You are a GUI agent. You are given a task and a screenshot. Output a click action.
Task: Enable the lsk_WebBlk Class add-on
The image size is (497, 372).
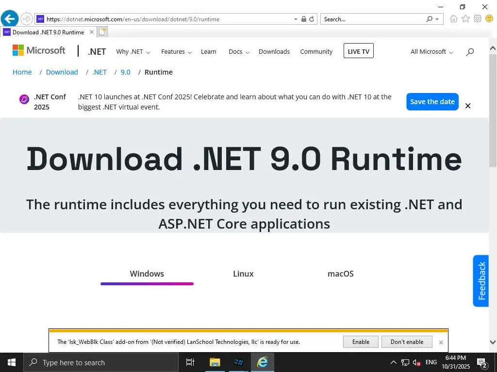361,341
